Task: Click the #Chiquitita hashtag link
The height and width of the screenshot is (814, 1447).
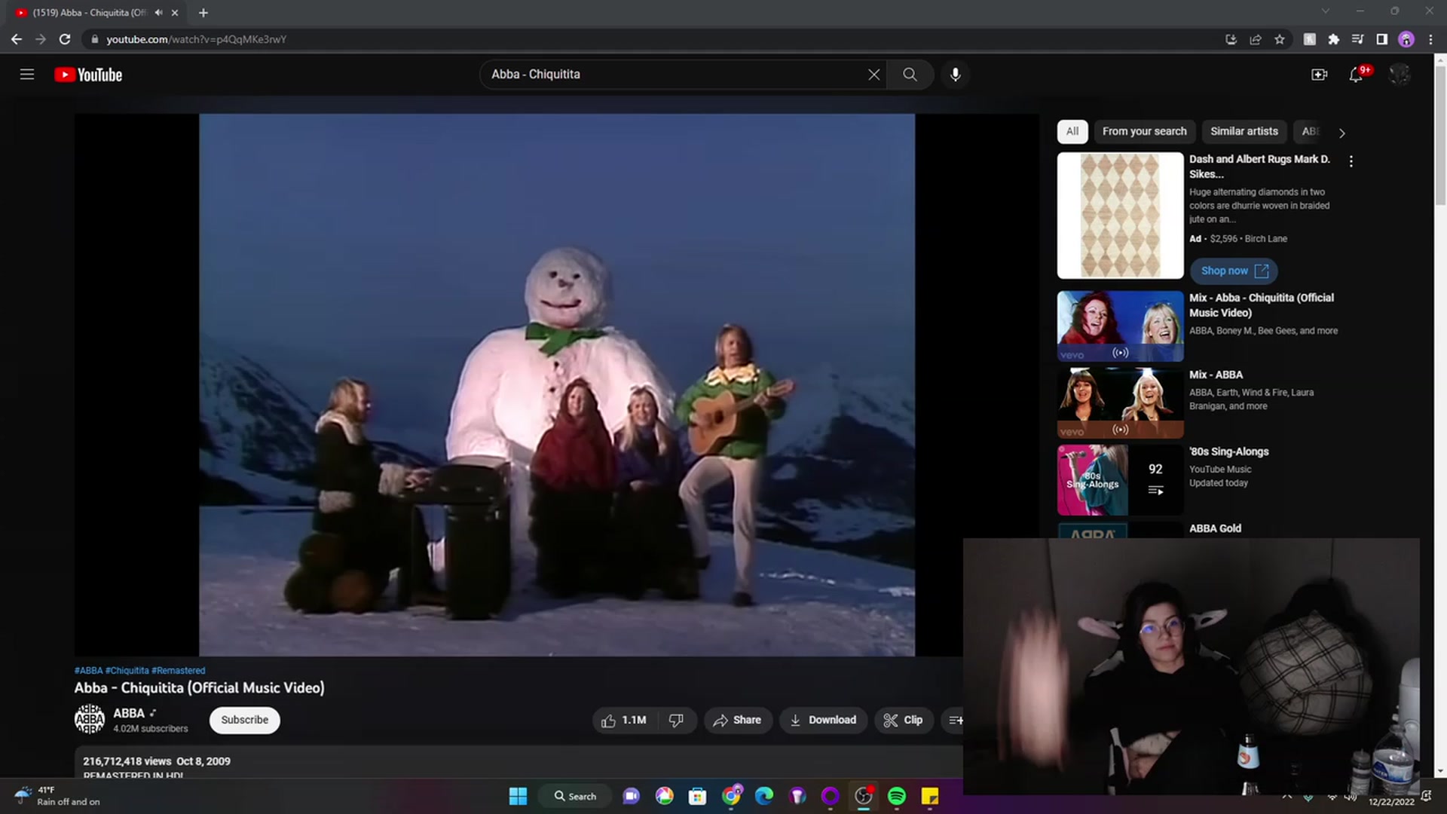Action: [127, 670]
